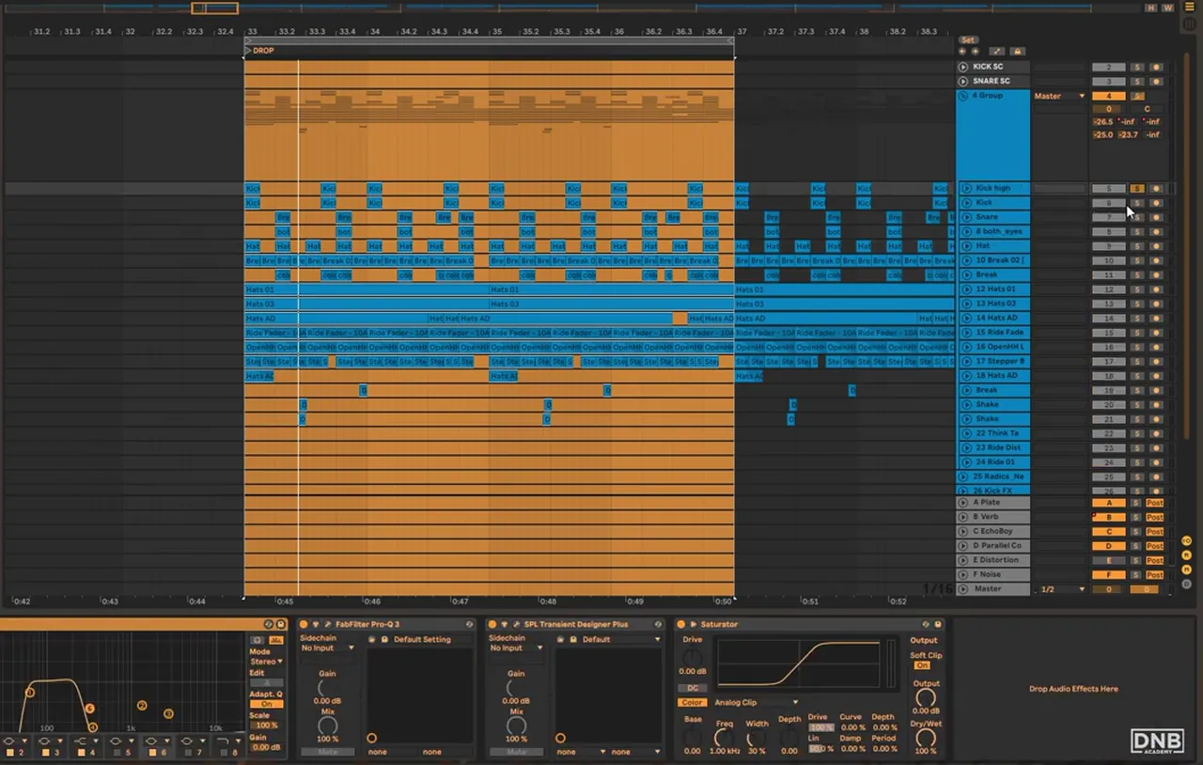Click the automation mode icon beside lock

(x=997, y=52)
